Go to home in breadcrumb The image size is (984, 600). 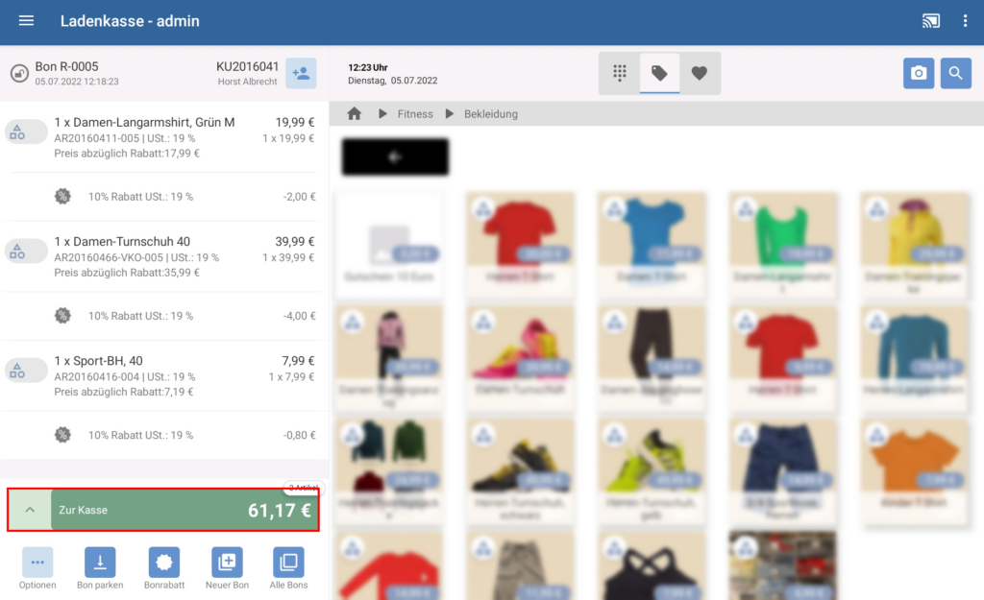pyautogui.click(x=355, y=114)
